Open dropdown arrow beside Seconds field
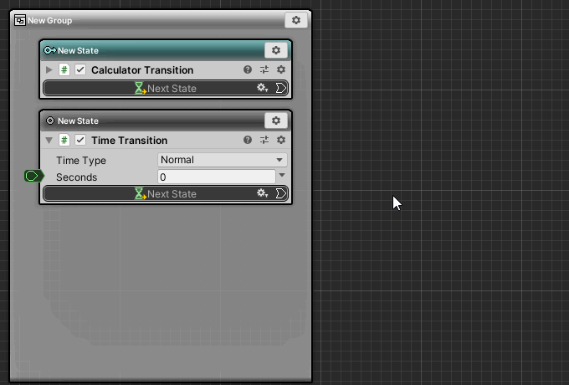 click(x=282, y=176)
